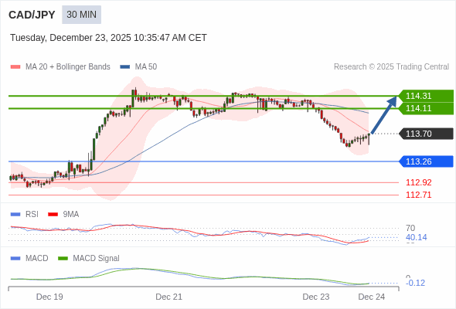456x309 pixels.
Task: Click the MACD Signal legend label
Action: pos(97,259)
